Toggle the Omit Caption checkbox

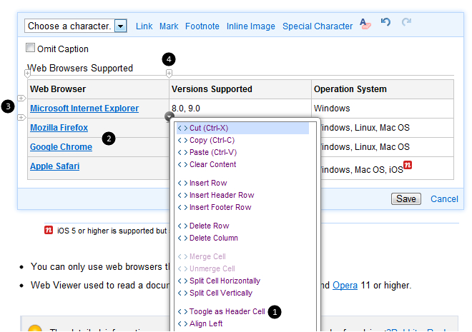point(30,48)
